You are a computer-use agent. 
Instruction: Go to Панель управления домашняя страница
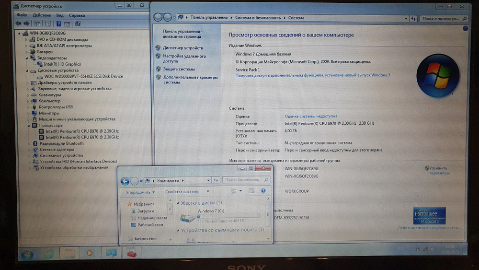182,34
